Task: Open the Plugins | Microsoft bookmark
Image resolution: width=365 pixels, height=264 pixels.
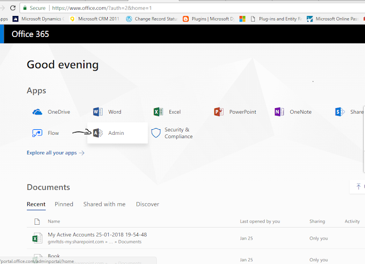Action: (209, 19)
